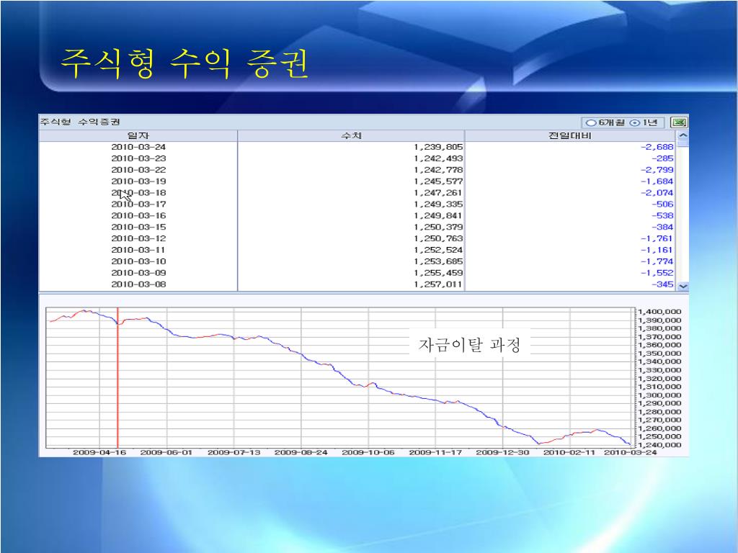Click the 2010-02-11 chart axis label
The image size is (738, 553).
(x=570, y=452)
